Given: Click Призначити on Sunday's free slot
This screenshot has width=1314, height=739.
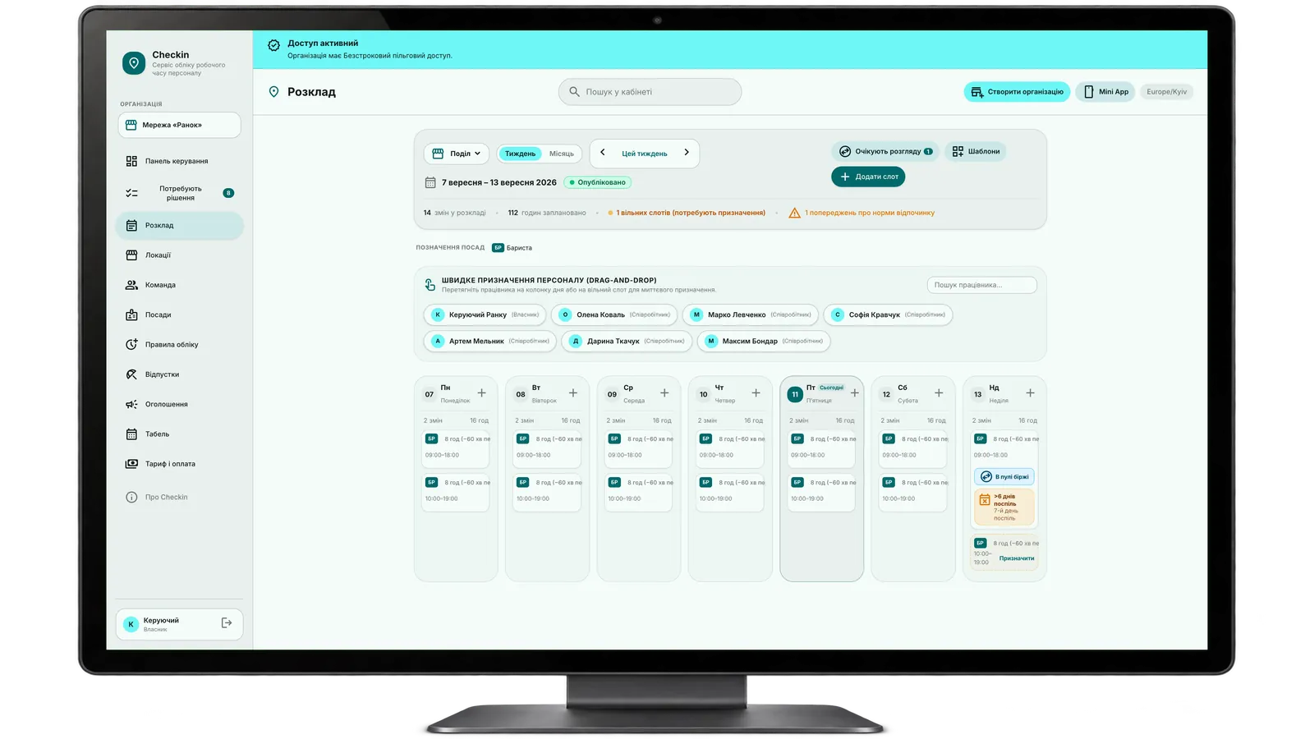Looking at the screenshot, I should coord(1017,558).
